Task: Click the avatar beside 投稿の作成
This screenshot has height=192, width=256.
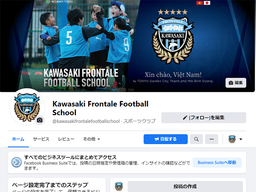Action: (x=119, y=186)
